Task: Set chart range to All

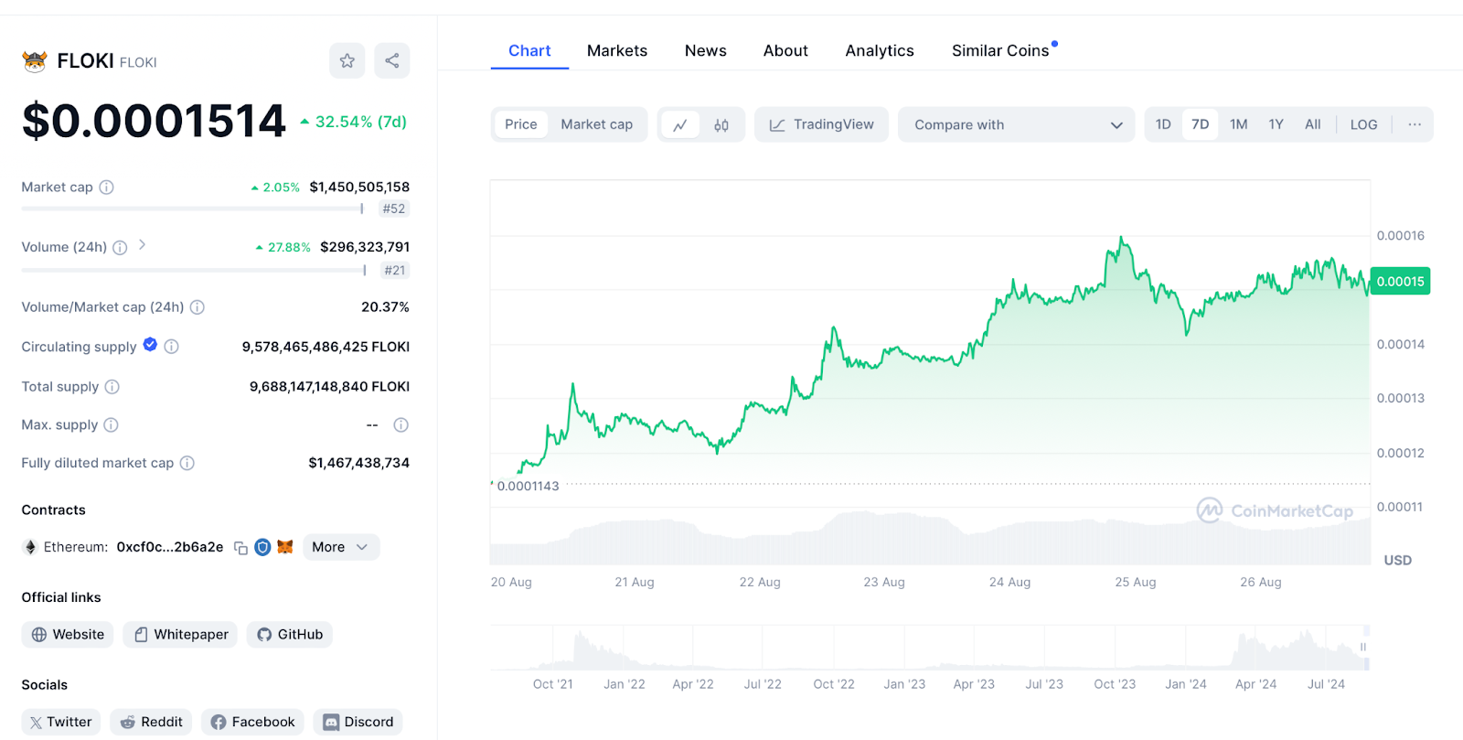Action: (1313, 124)
